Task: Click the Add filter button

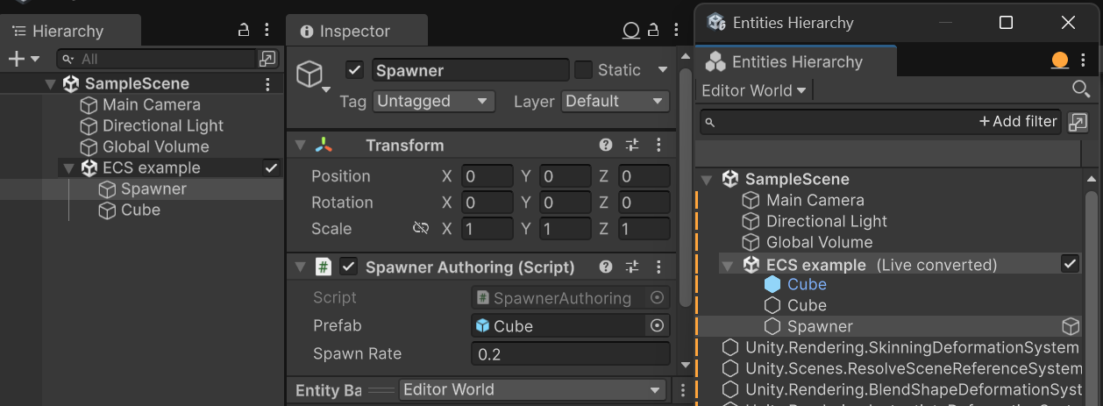Action: coord(1018,122)
